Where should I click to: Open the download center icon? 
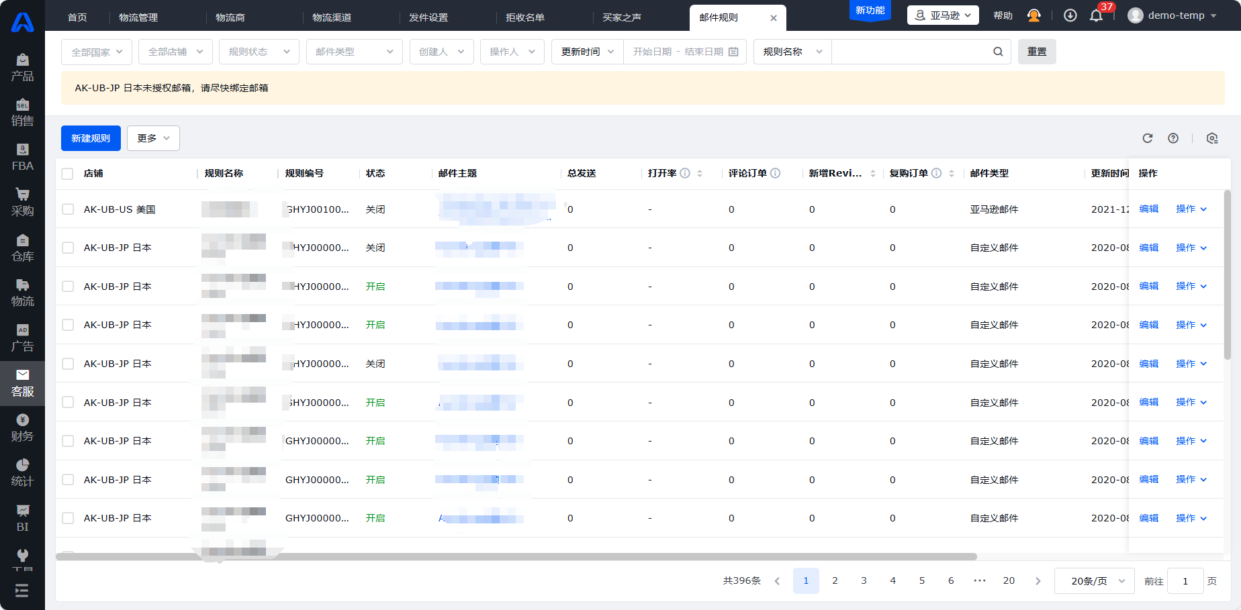pyautogui.click(x=1070, y=15)
